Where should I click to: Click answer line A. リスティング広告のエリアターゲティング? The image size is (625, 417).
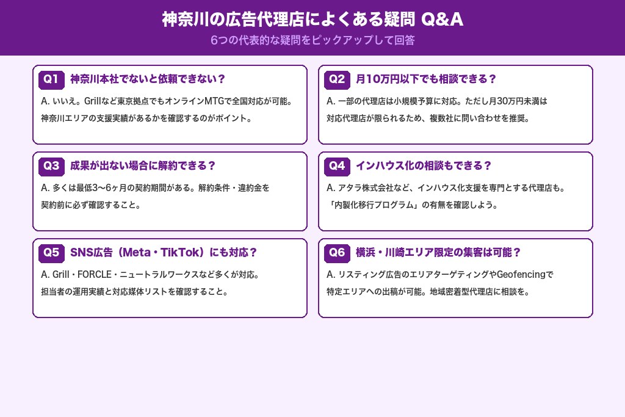pyautogui.click(x=440, y=275)
